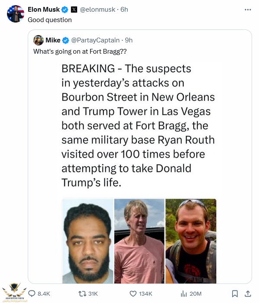Open the BREAKING news text image

point(138,126)
